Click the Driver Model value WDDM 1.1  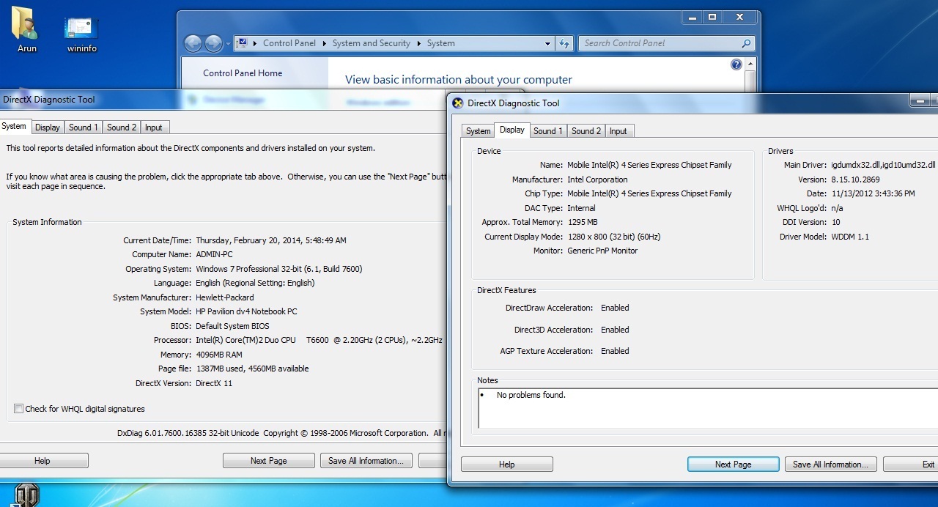coord(850,237)
